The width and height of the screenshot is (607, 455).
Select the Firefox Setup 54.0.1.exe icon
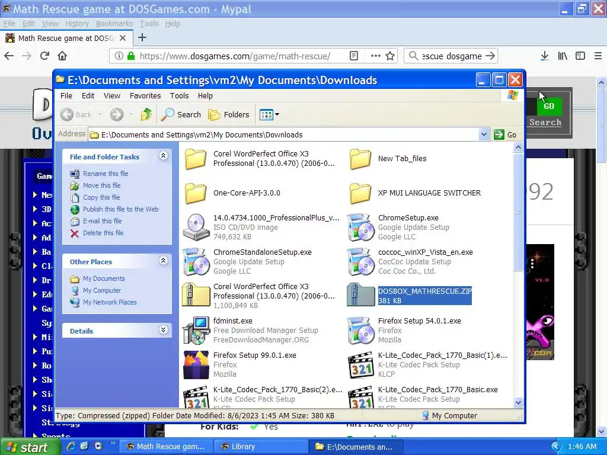(361, 331)
